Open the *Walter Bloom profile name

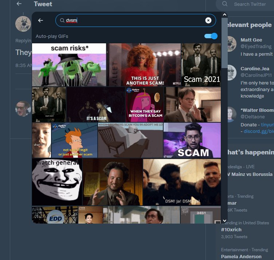(x=257, y=110)
